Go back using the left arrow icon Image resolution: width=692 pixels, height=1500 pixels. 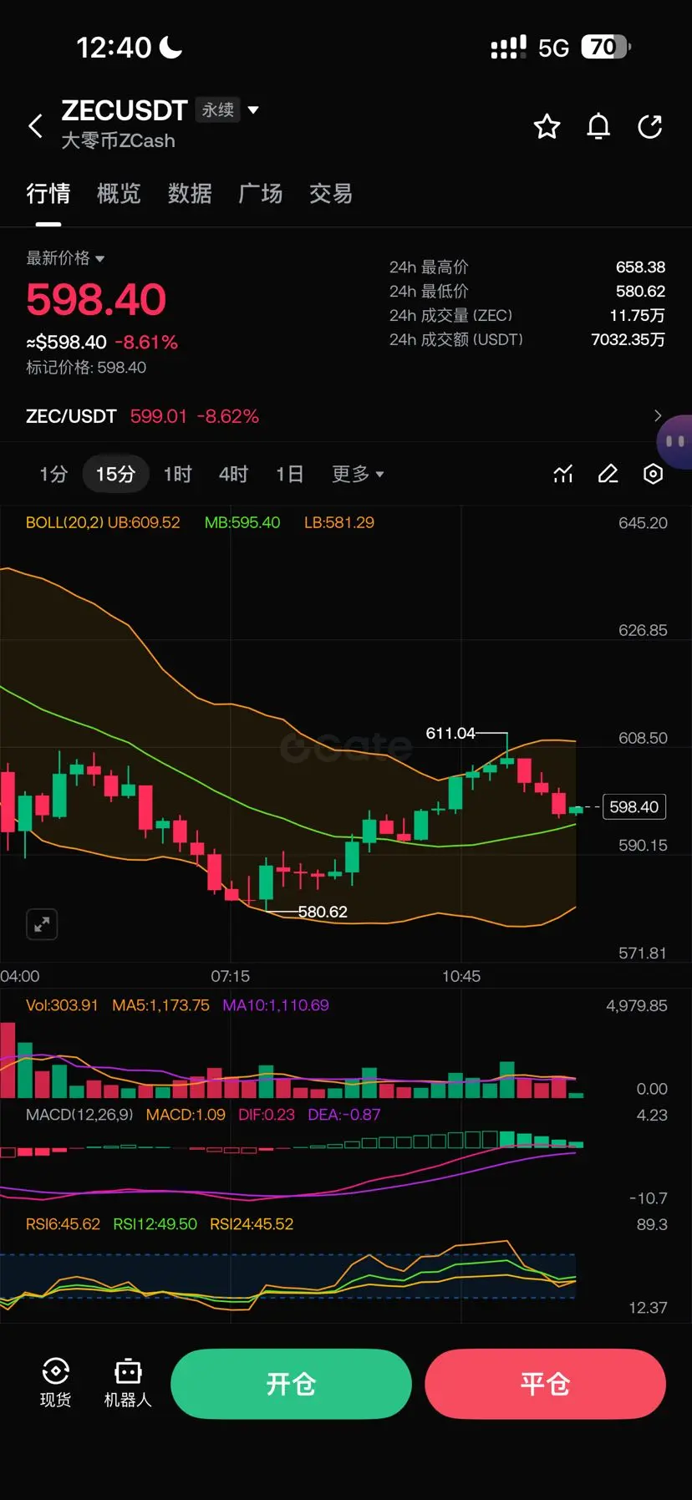click(x=35, y=126)
